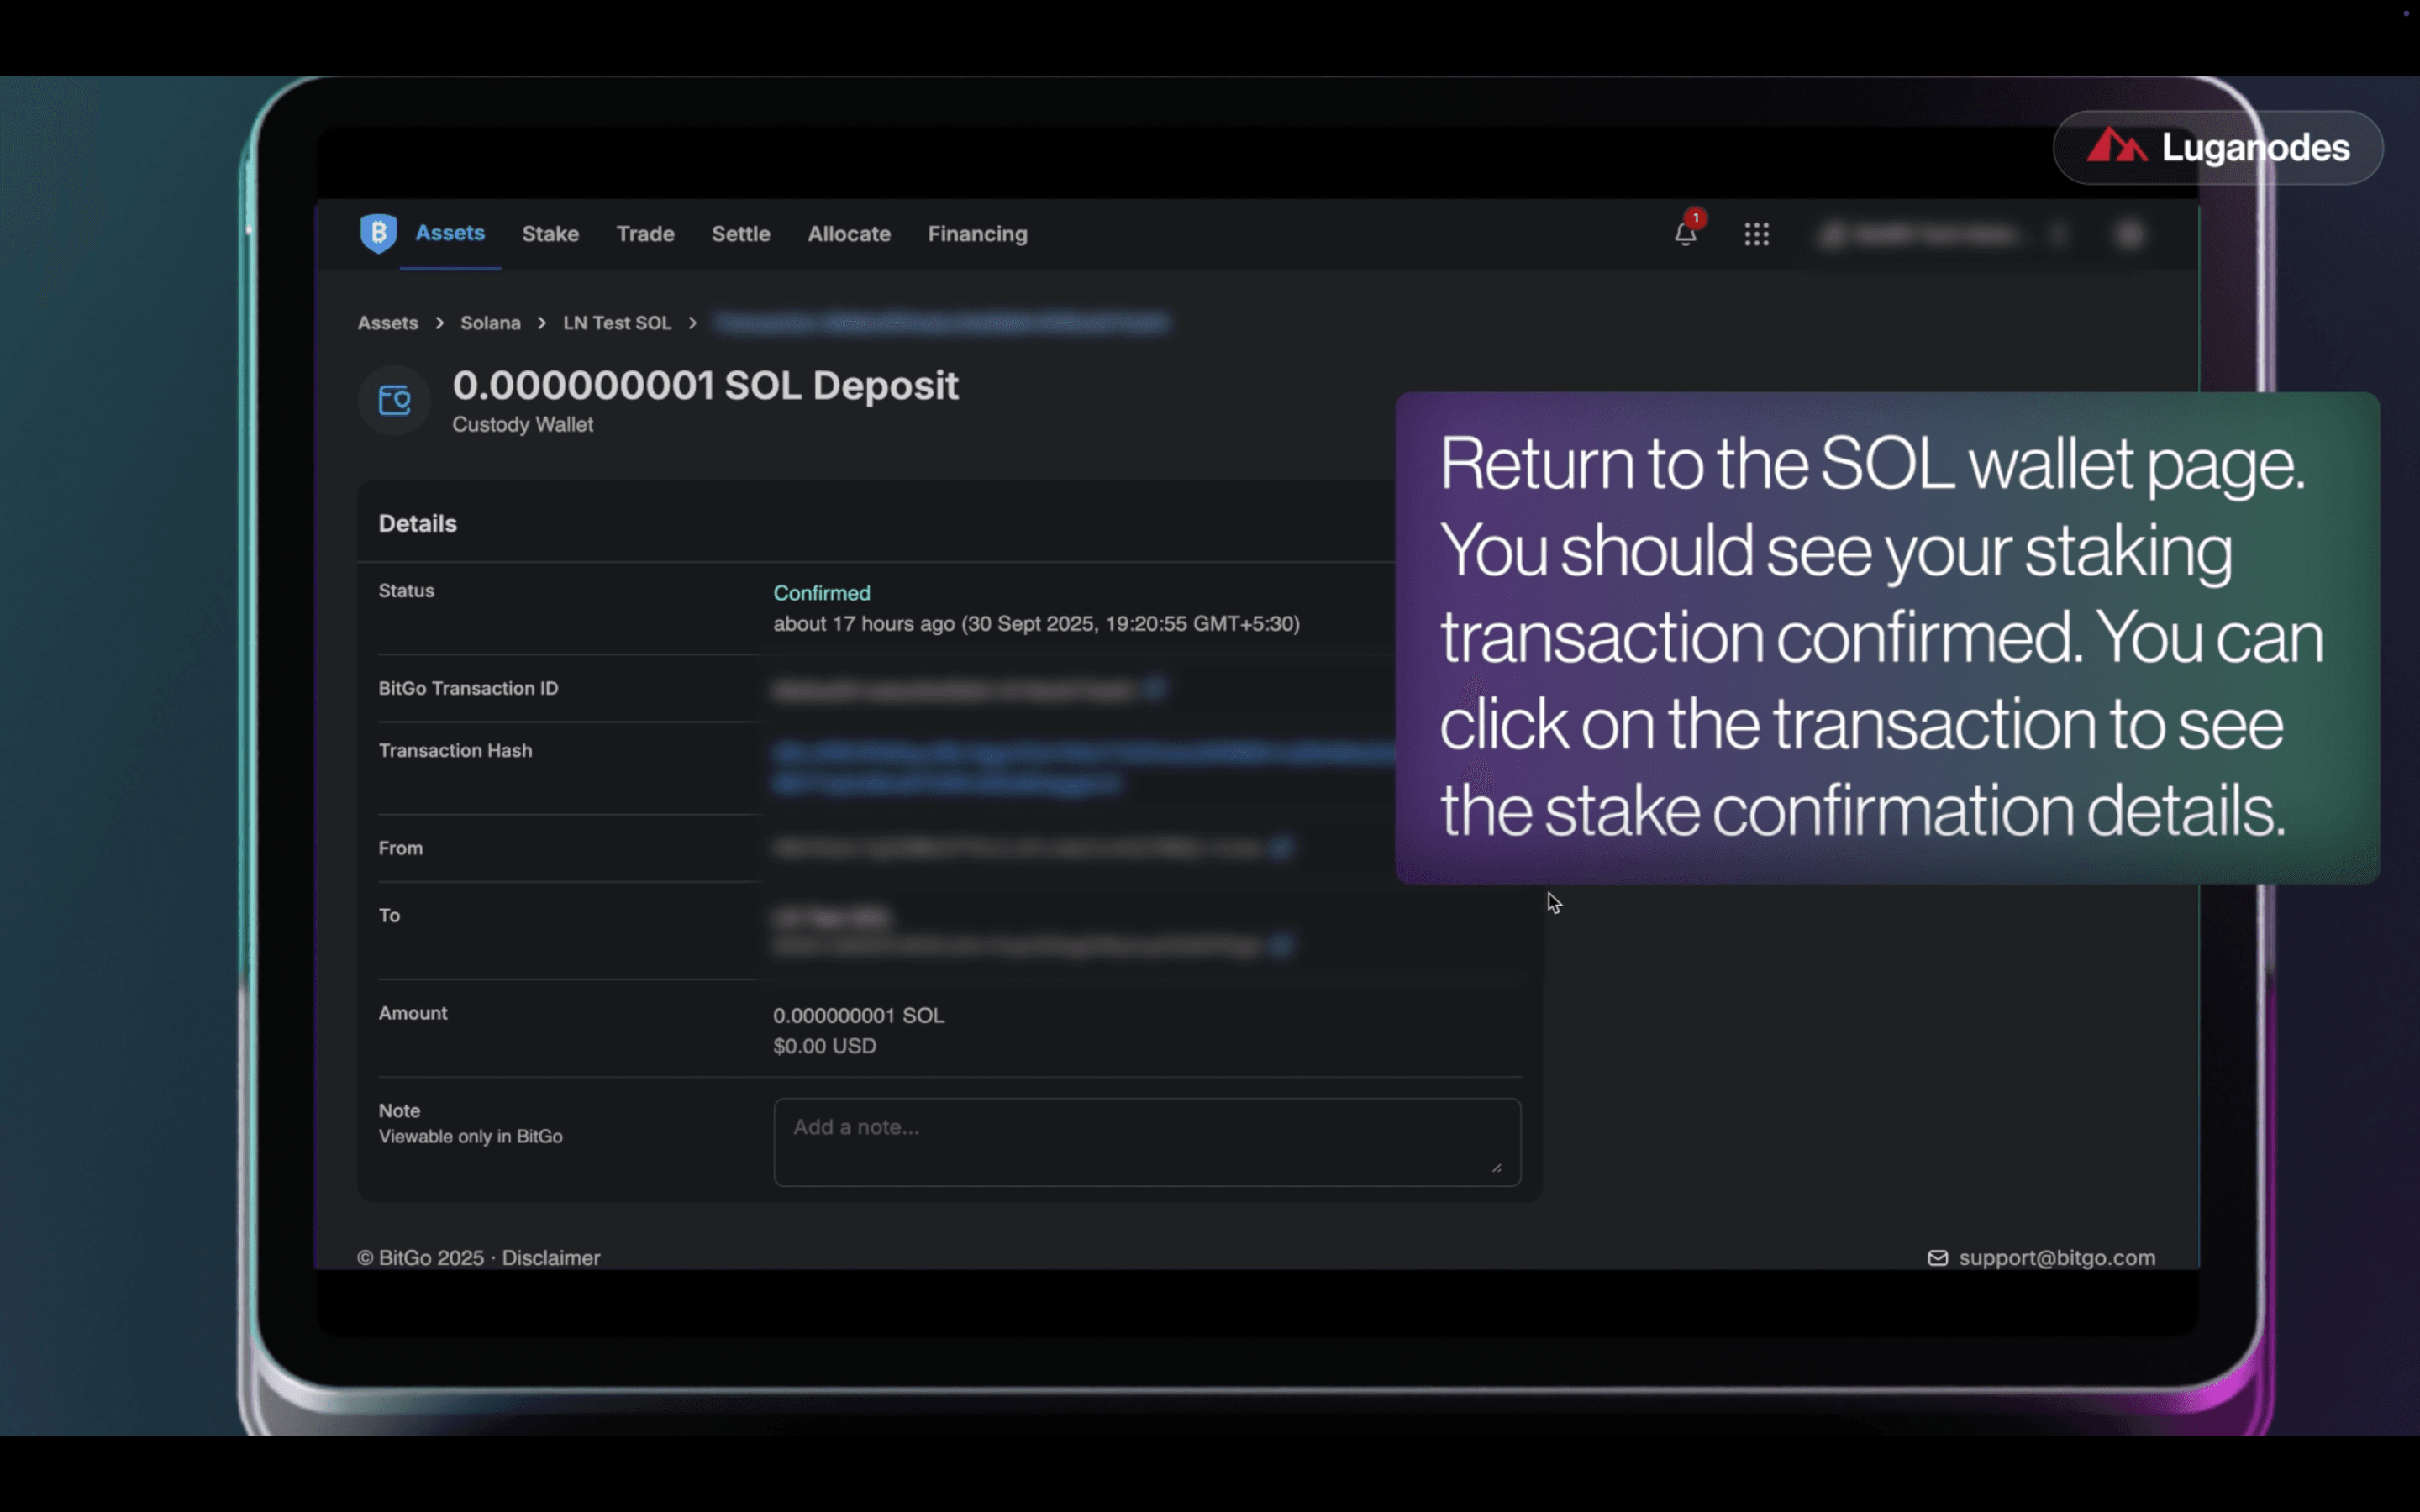Navigate to Solana in breadcrumb
Viewport: 2420px width, 1512px height.
tap(490, 323)
